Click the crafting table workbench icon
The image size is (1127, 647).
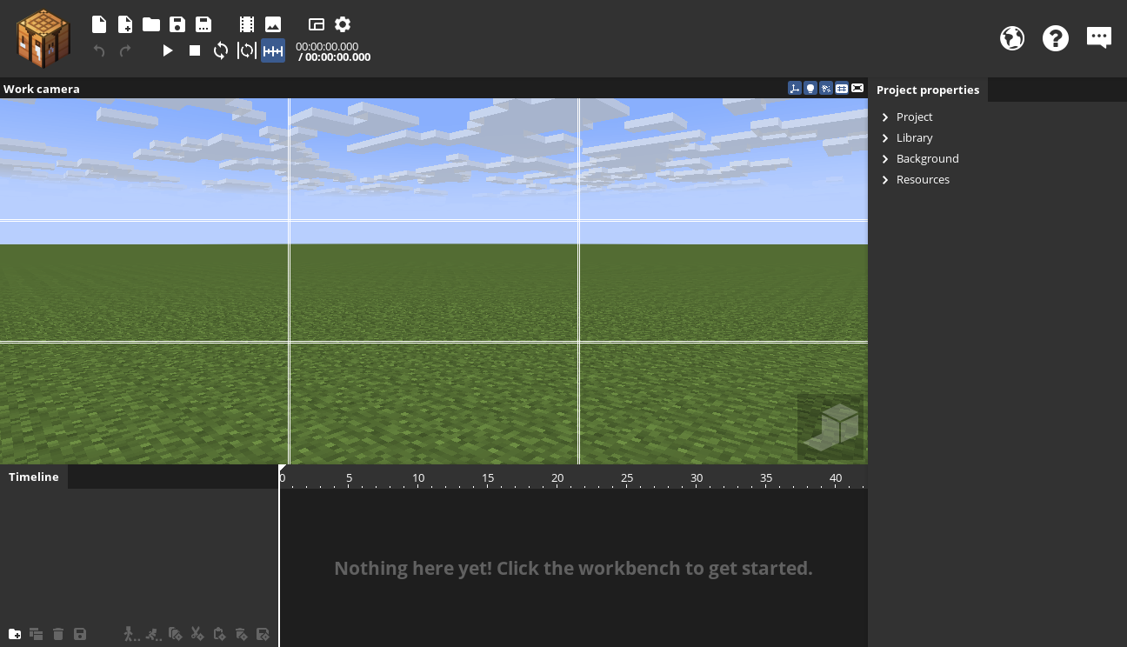tap(43, 38)
